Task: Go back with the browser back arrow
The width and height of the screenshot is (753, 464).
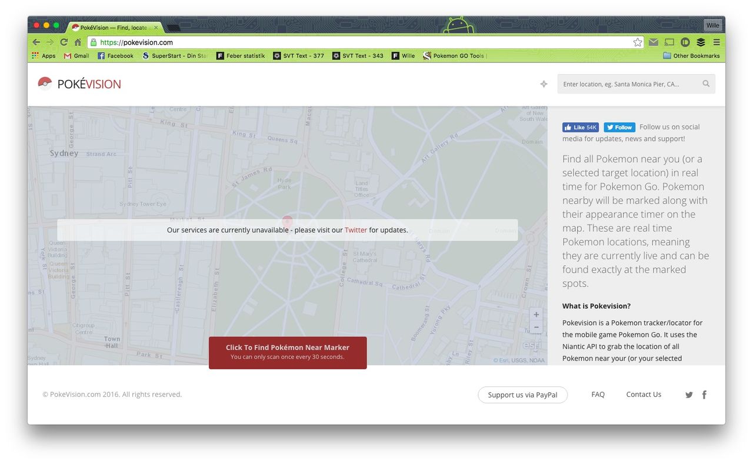Action: tap(36, 42)
